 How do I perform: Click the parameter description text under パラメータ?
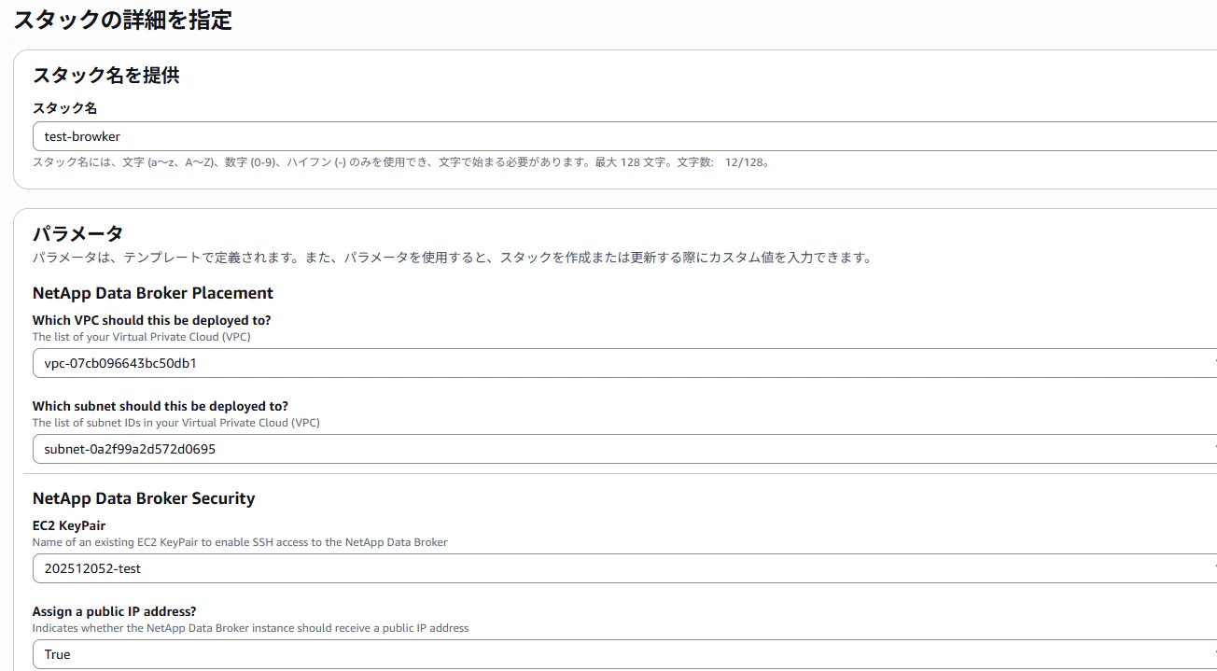(453, 258)
